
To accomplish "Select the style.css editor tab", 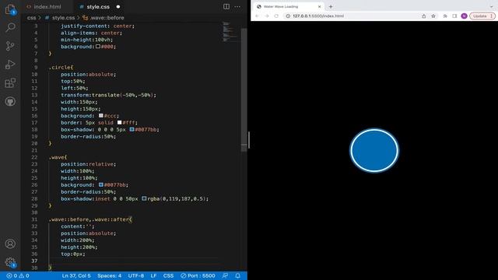I will tap(98, 7).
